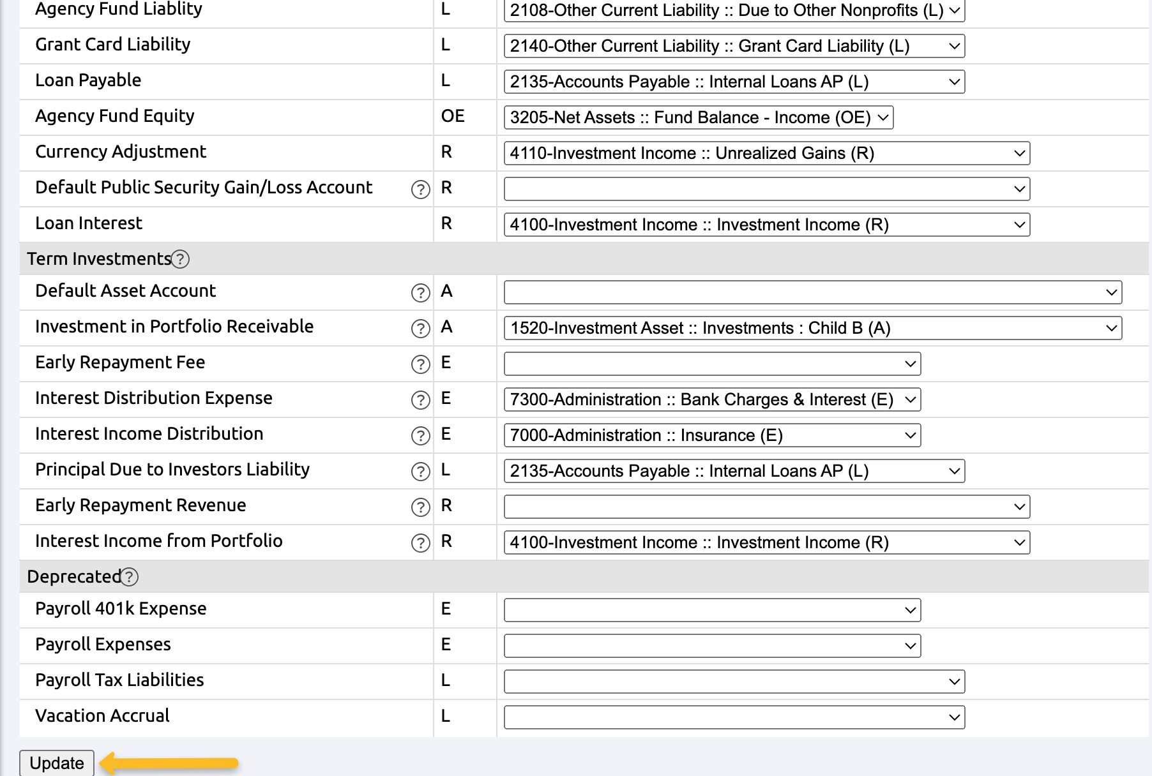Open Grant Card Liability account dropdown
Image resolution: width=1152 pixels, height=776 pixels.
click(734, 46)
